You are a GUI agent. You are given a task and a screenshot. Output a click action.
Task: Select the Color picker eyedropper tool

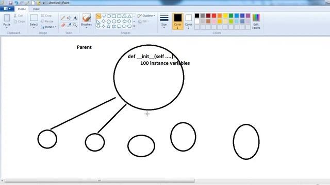[x=69, y=25]
